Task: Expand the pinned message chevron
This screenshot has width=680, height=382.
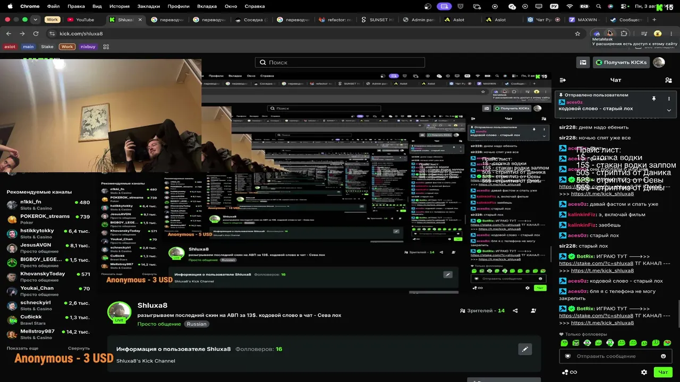Action: click(669, 110)
